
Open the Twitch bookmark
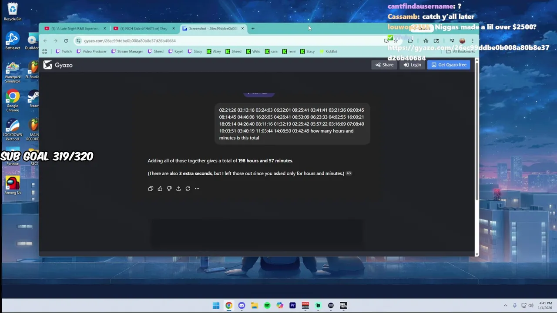(x=63, y=51)
